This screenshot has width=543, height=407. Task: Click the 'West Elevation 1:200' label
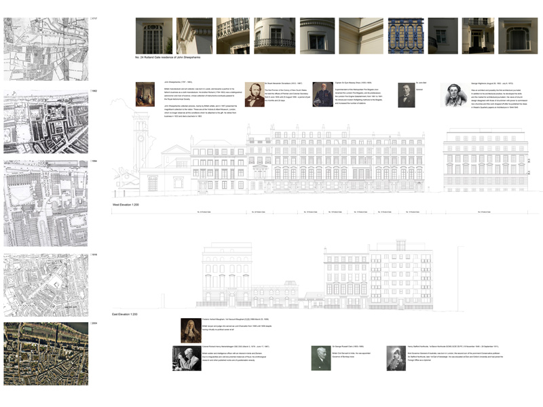[128, 203]
